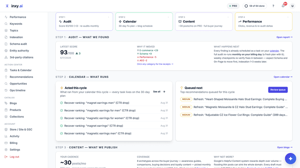Click the Performance sidebar icon
300x168 pixels.
6,17
